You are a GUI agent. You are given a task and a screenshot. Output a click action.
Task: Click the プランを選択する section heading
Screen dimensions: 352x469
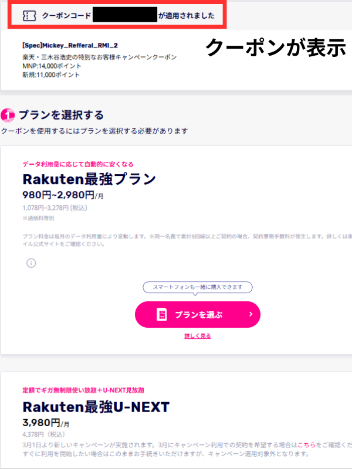pos(61,114)
